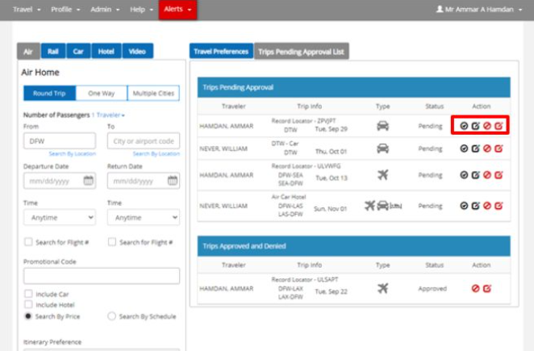Switch to Hotel tab
This screenshot has width=534, height=351.
tap(106, 52)
